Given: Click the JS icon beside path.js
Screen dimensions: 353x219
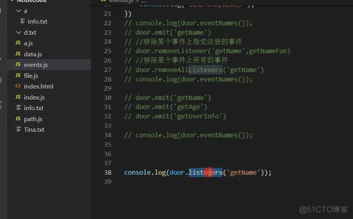Looking at the screenshot, I should pyautogui.click(x=18, y=119).
